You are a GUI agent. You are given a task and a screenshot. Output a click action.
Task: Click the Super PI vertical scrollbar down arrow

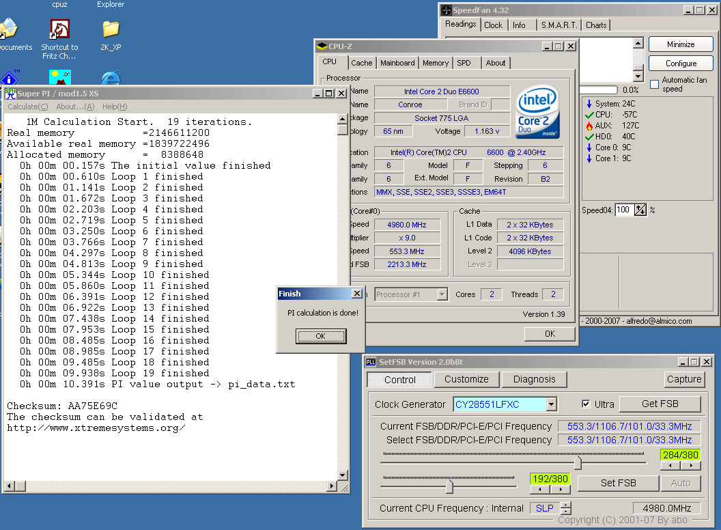[342, 475]
